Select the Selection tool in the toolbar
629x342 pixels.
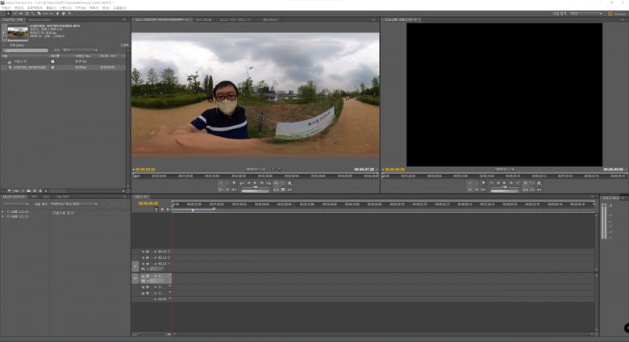point(9,14)
